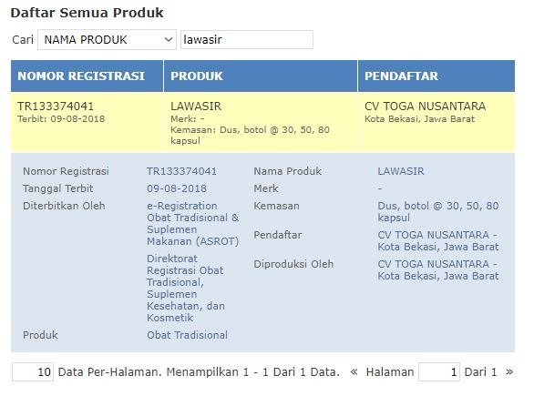Click the Kemasan text in the yellow row

(250, 135)
